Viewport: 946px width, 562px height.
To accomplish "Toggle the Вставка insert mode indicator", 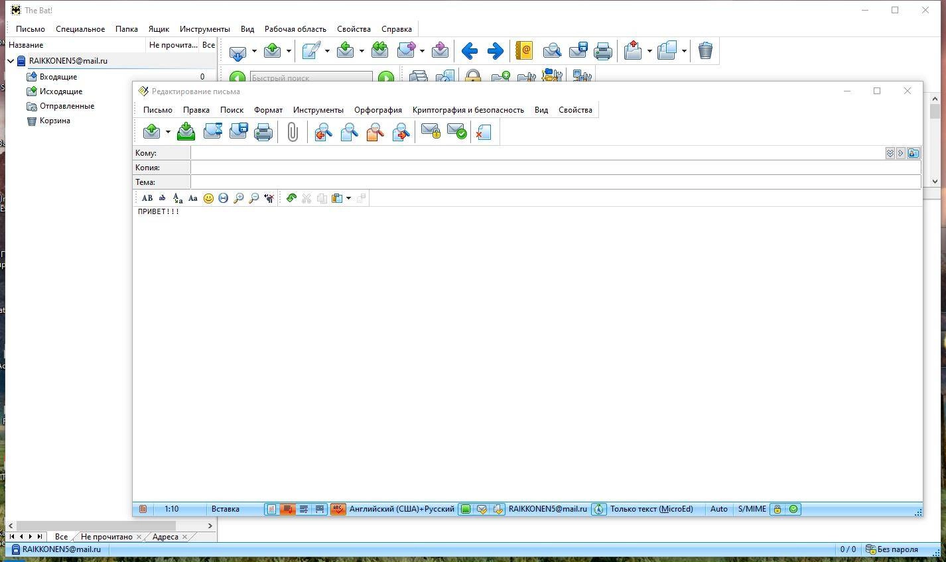I will pos(226,509).
